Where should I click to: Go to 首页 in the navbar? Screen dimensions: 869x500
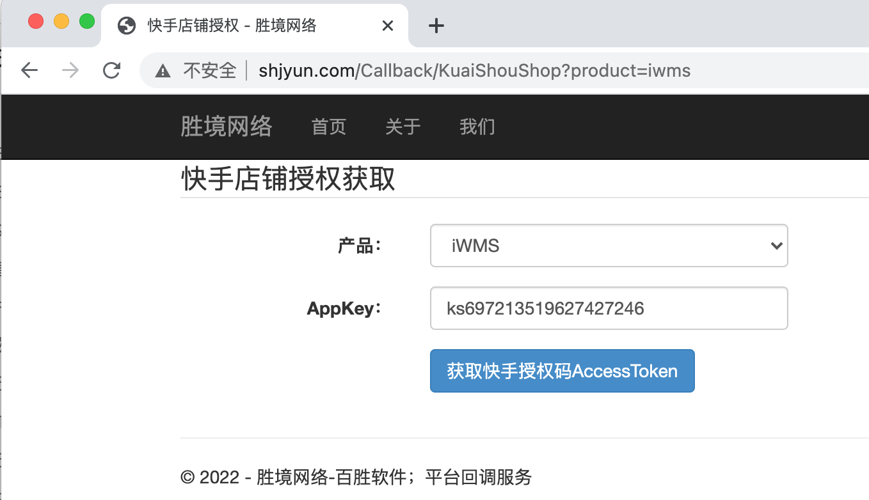click(x=328, y=127)
